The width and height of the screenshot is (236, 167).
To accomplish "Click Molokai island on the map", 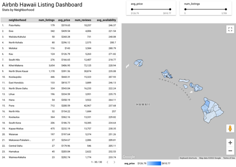I will (184, 81).
